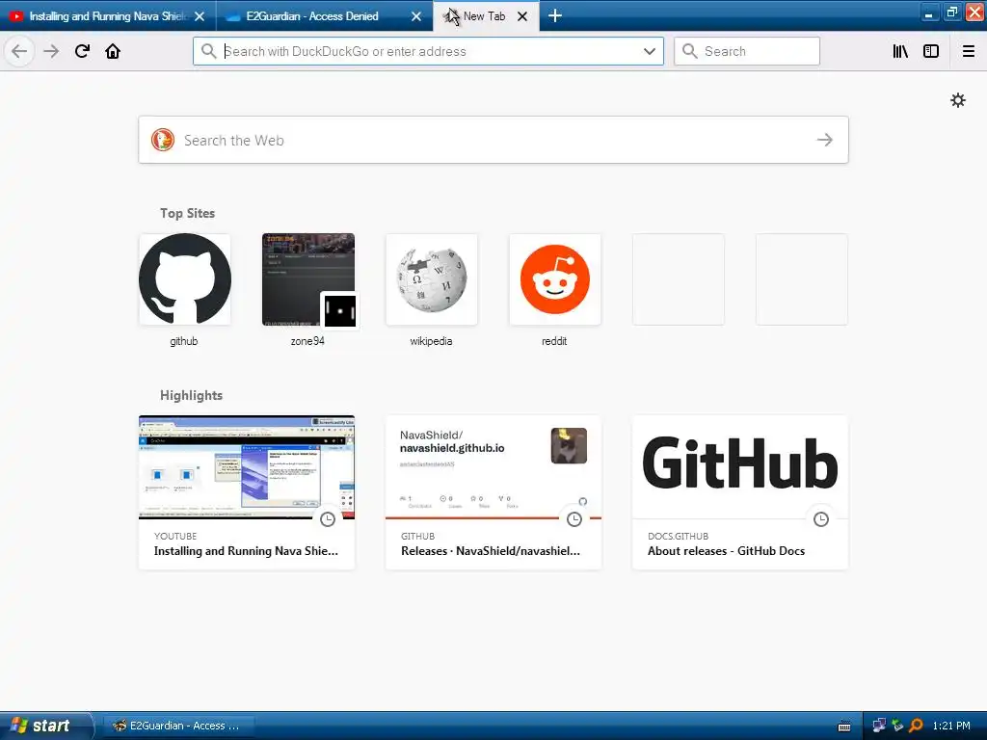Open the hamburger application menu

click(969, 51)
